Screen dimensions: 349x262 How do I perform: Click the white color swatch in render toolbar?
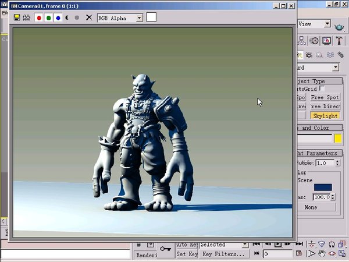pyautogui.click(x=151, y=17)
